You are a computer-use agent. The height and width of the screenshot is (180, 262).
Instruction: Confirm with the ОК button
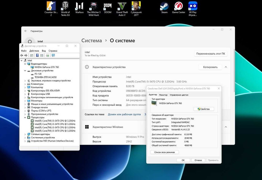coord(183,160)
